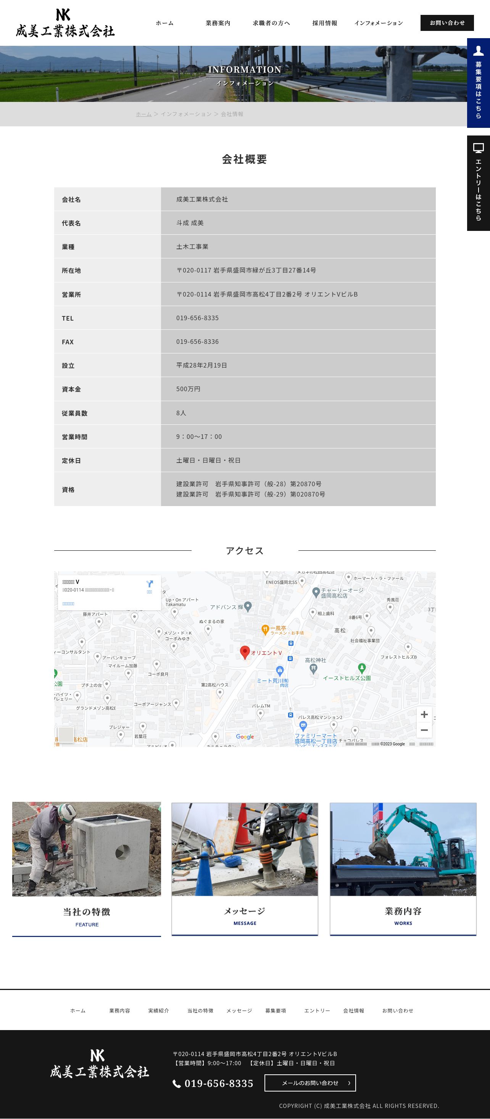Open footer nav ホーム link
This screenshot has width=490, height=1119.
[x=78, y=1011]
